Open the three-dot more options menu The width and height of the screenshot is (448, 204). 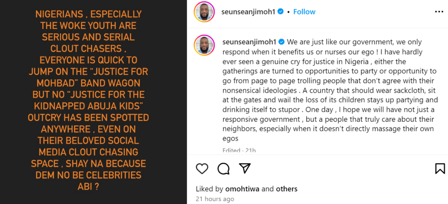click(439, 11)
